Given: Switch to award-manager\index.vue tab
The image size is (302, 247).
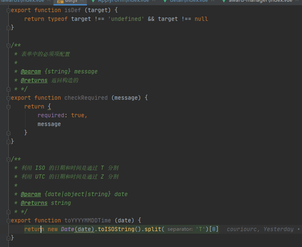Looking at the screenshot, I should [259, 1].
